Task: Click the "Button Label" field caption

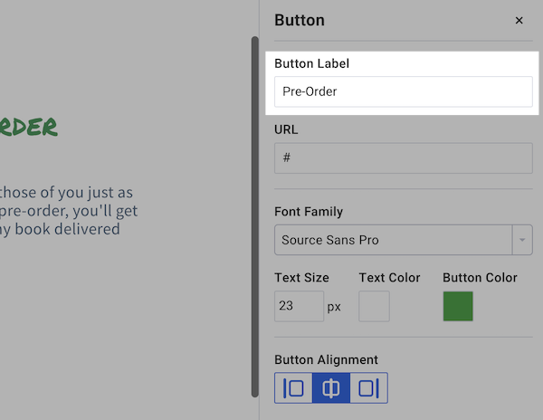Action: 311,63
